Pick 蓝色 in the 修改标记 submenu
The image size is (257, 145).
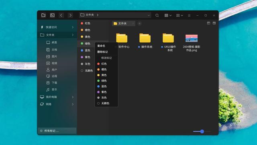pos(106,86)
